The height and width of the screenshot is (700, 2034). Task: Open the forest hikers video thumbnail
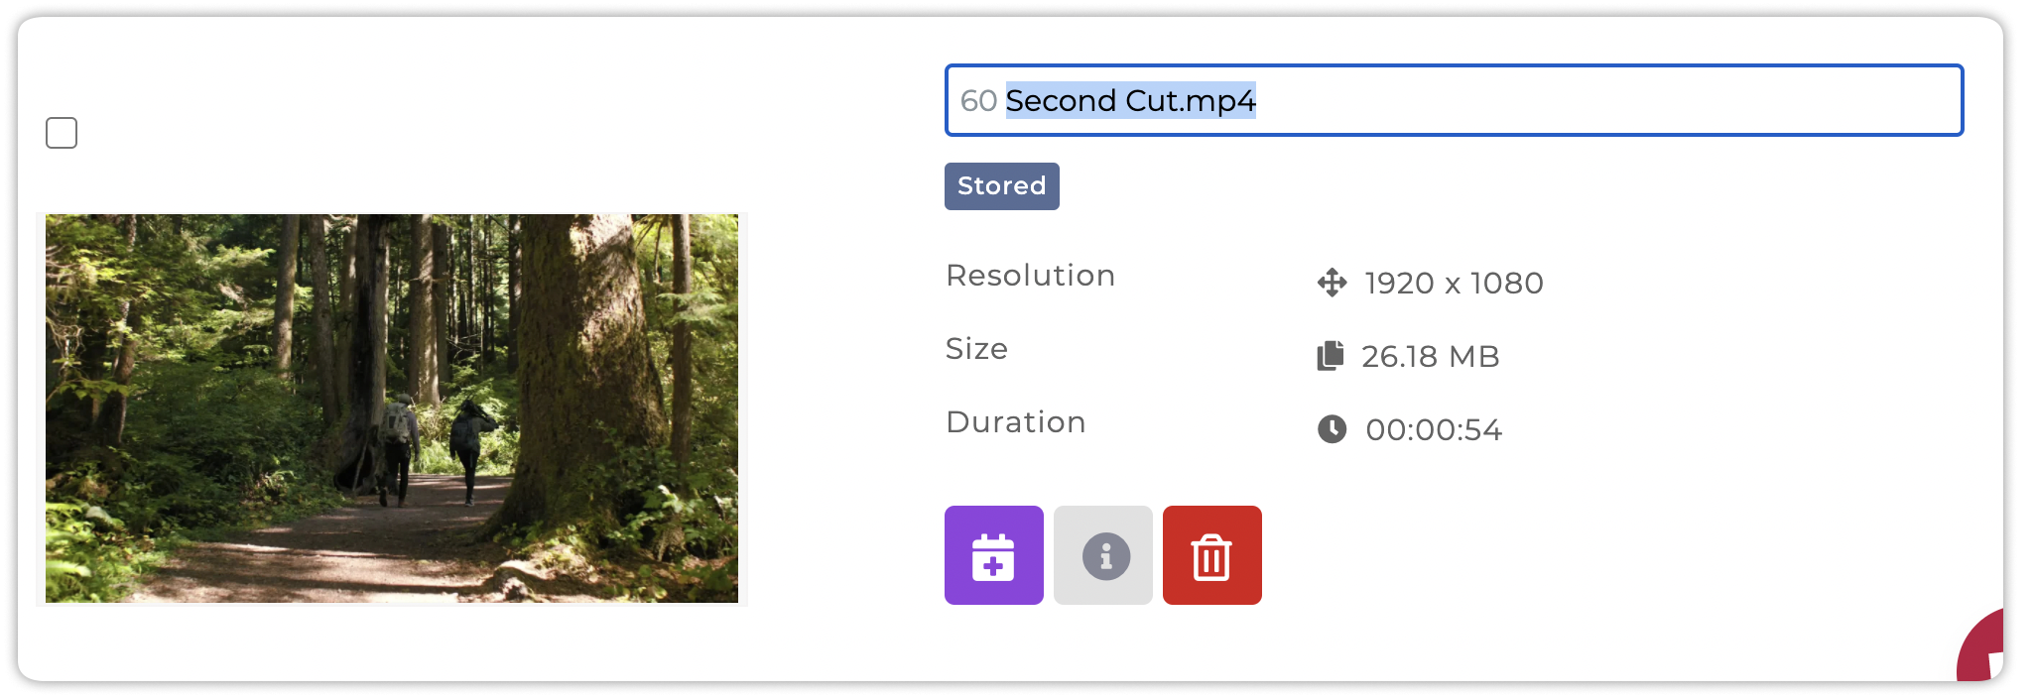392,408
